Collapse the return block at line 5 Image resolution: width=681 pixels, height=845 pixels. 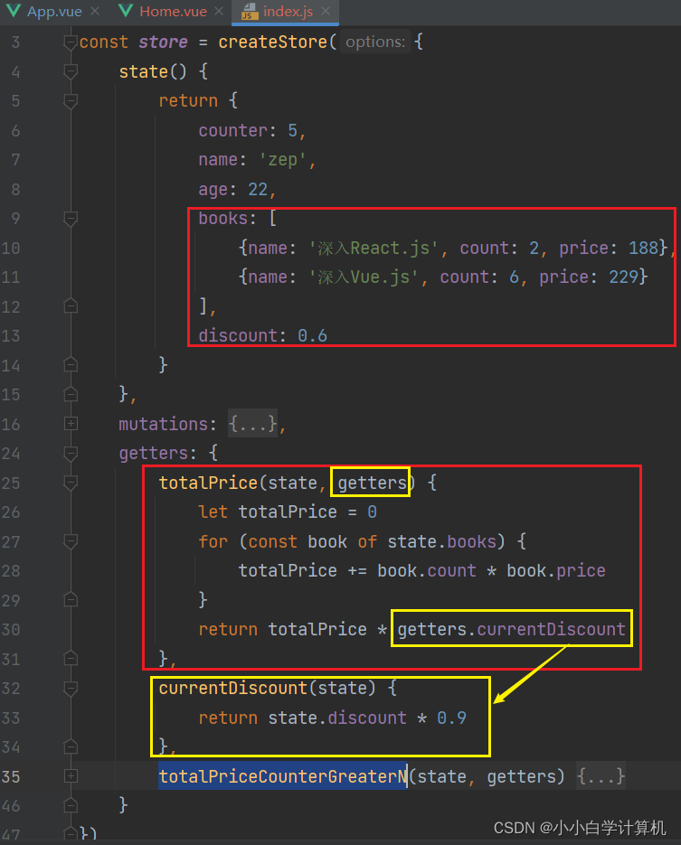click(71, 101)
